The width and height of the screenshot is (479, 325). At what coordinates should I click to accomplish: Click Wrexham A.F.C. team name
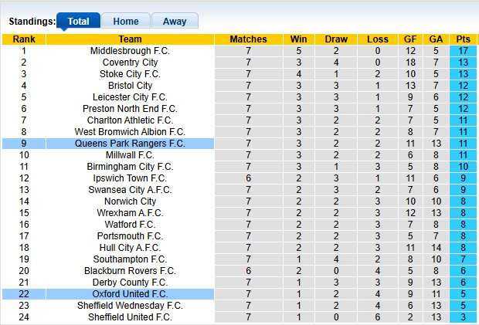tap(130, 213)
